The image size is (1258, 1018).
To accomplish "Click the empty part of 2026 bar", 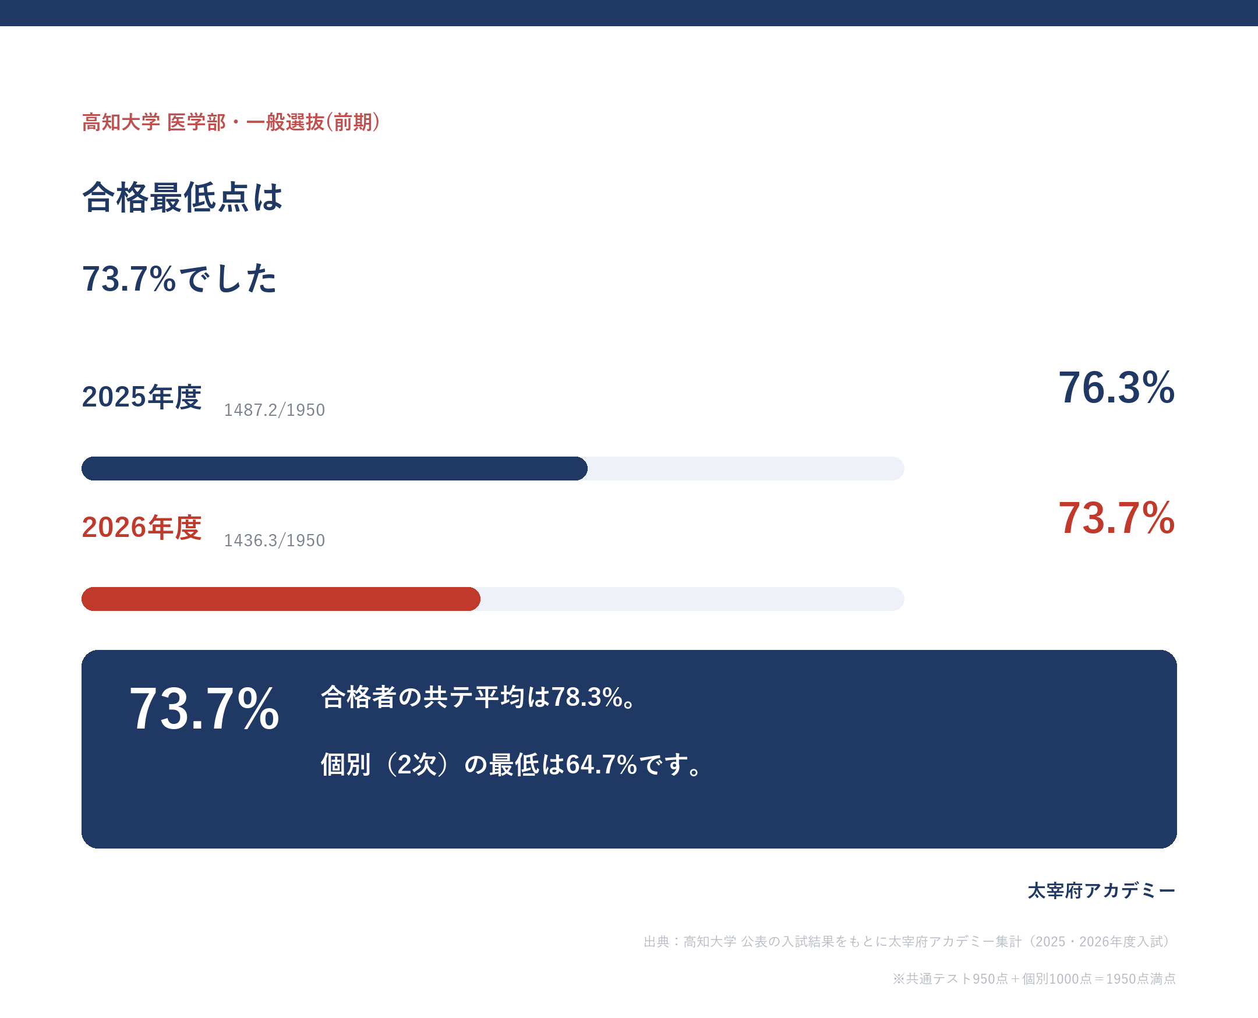I will (x=692, y=599).
